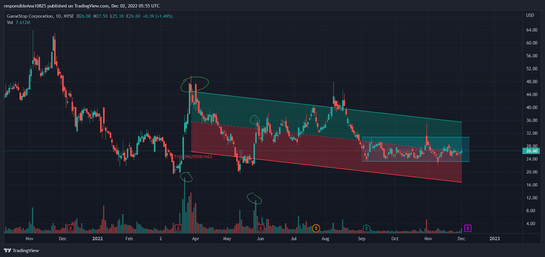Click the 48.00 price axis label
The height and width of the screenshot is (257, 545).
click(532, 82)
